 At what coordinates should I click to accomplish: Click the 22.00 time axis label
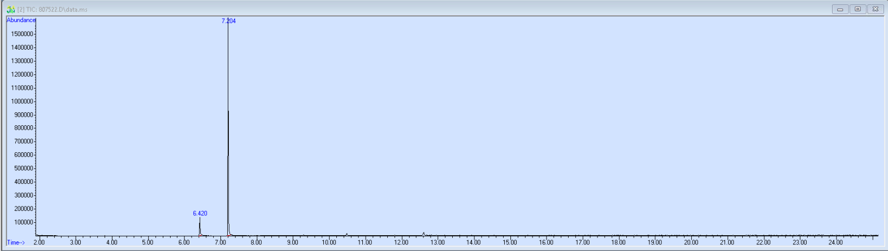763,243
